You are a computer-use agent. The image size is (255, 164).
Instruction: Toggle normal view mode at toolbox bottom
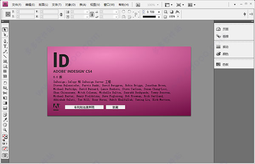(x=5, y=156)
